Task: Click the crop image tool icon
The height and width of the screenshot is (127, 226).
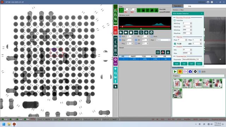Action: (115, 19)
